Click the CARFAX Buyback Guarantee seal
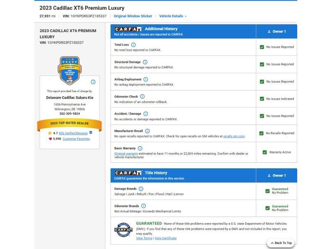This screenshot has height=249, width=332. coord(124,230)
